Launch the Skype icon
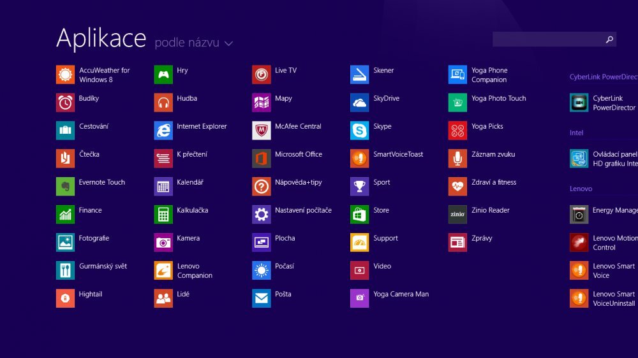Image resolution: width=638 pixels, height=358 pixels. click(359, 131)
